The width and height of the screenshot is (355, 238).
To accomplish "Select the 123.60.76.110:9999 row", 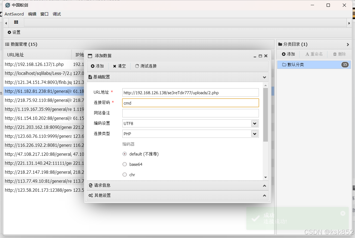I will pos(44,136).
